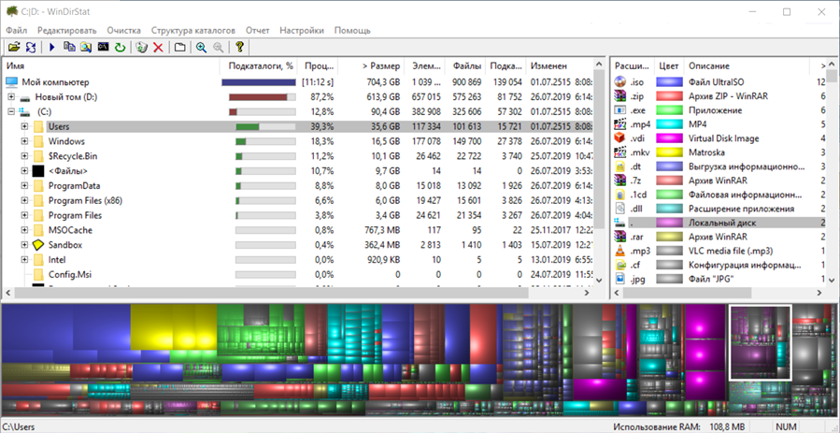Click the blue arrow expand toolbar icon

click(x=51, y=47)
